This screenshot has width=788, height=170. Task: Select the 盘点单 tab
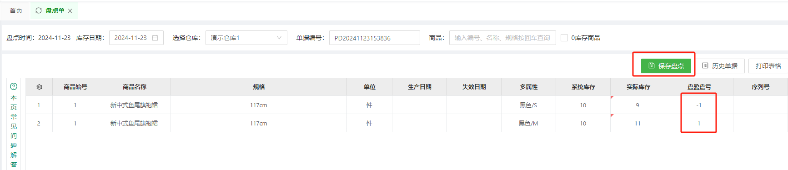point(55,10)
